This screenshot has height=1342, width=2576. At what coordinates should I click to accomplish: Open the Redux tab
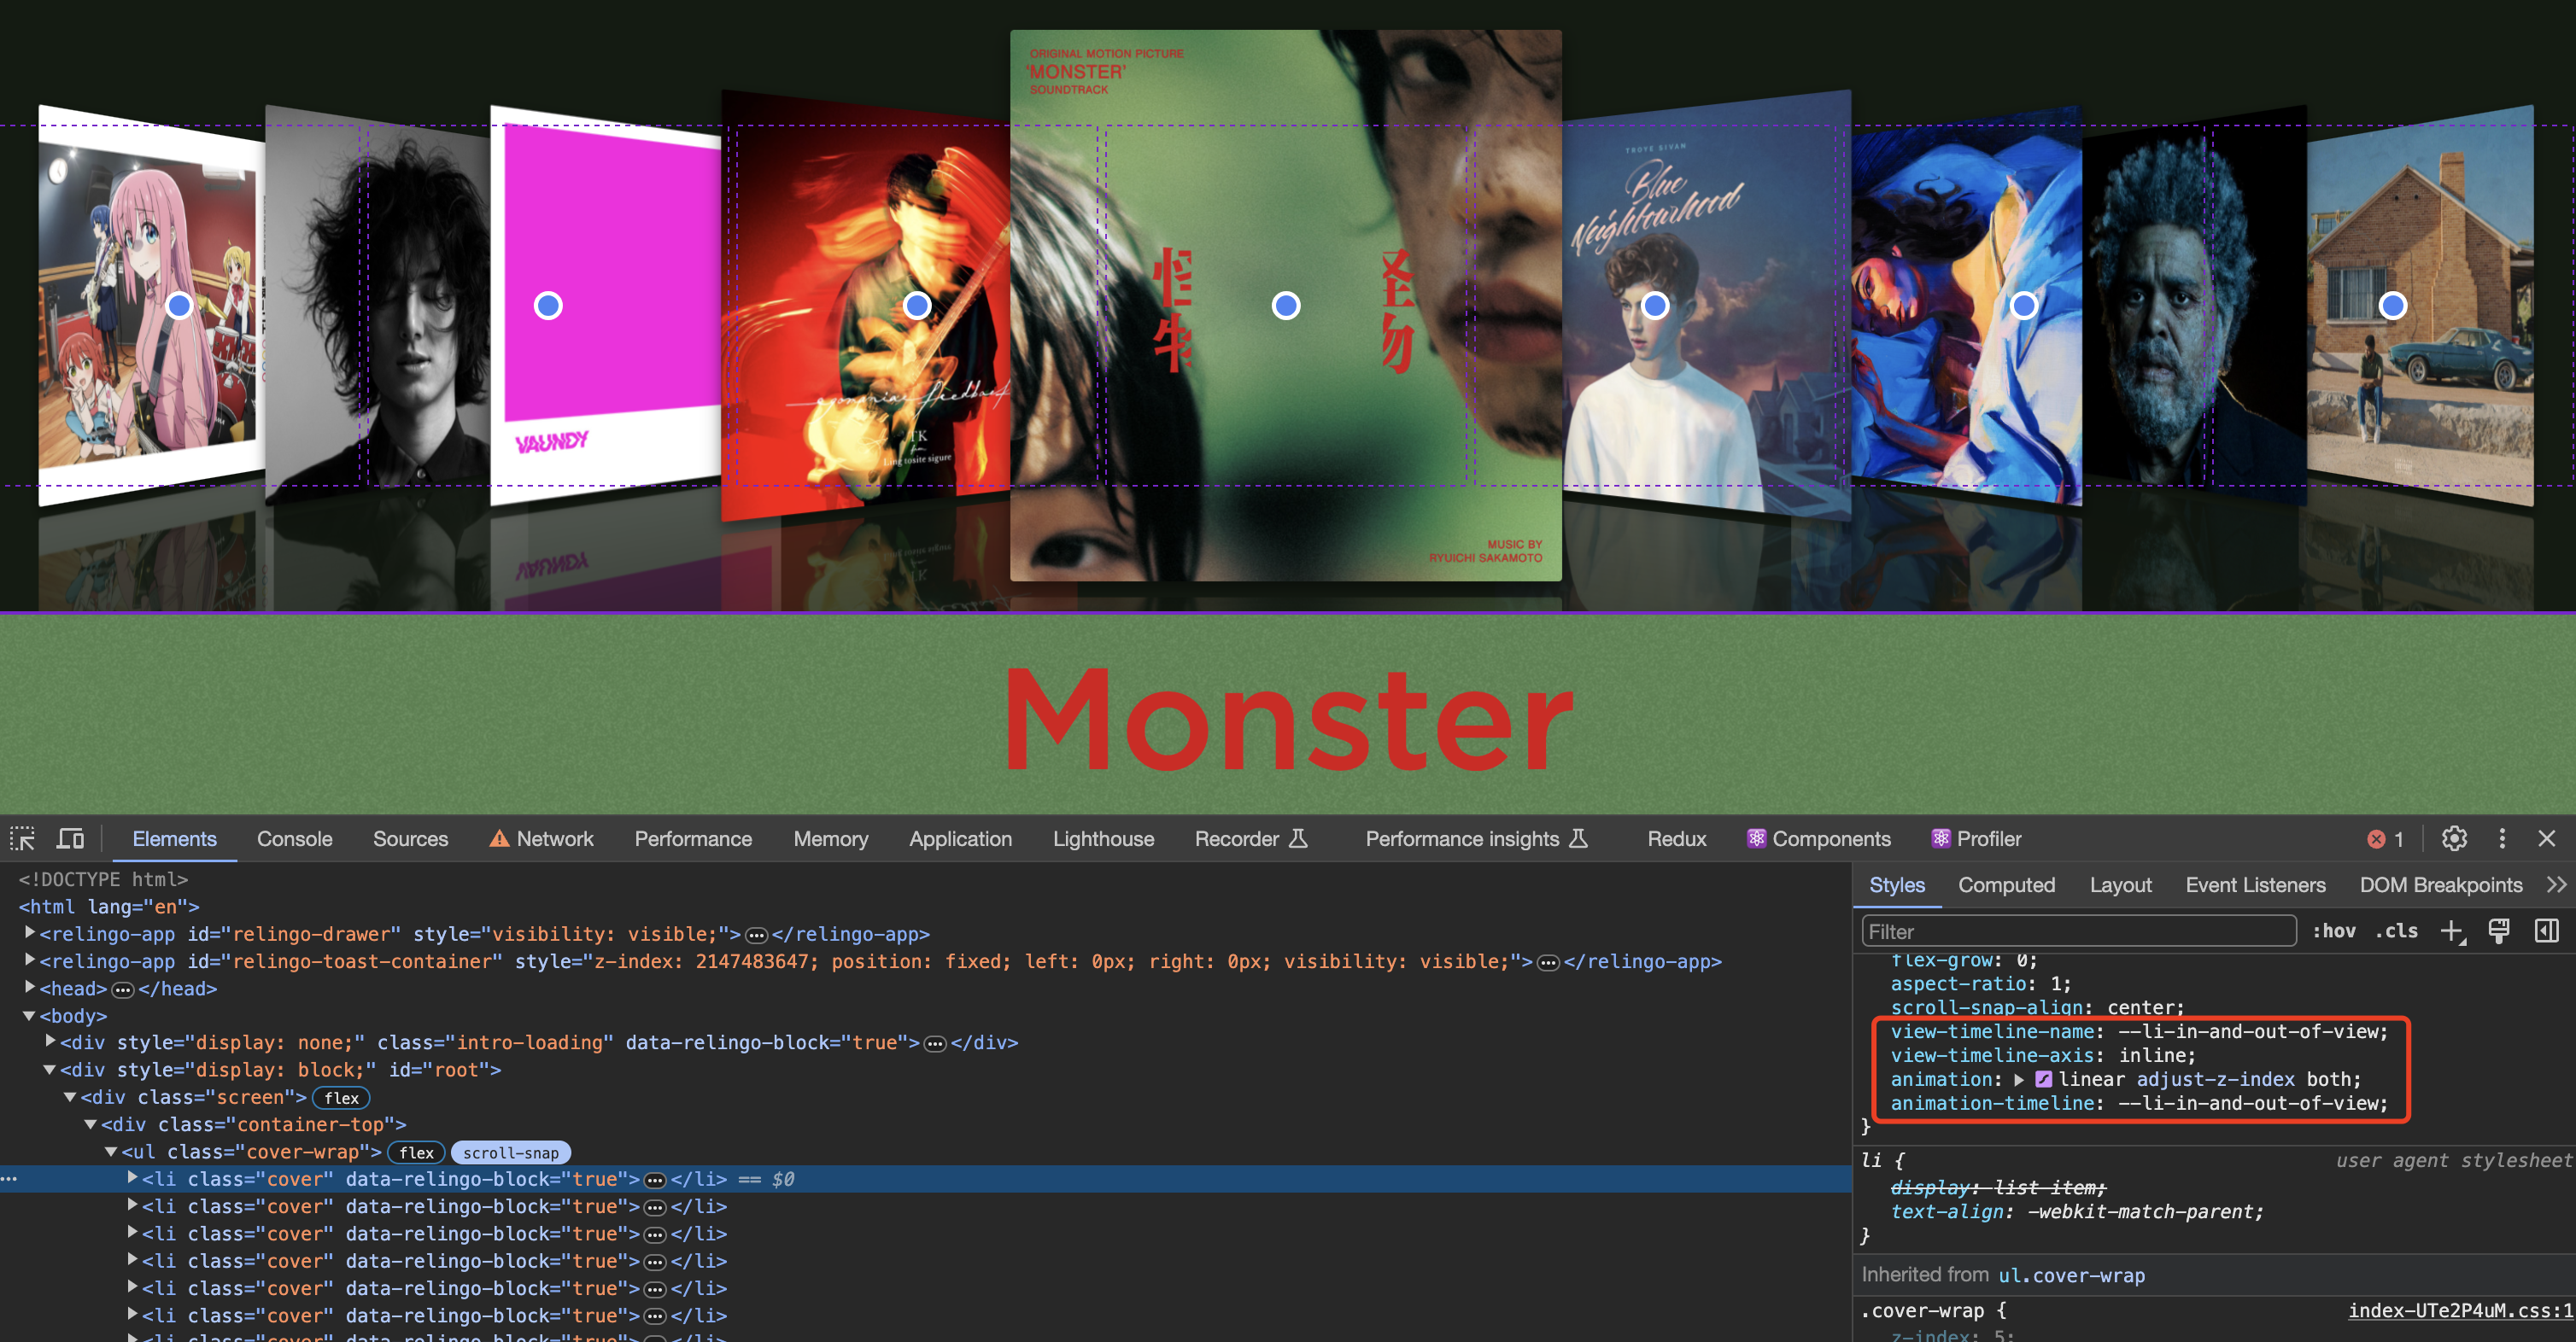click(x=1676, y=838)
